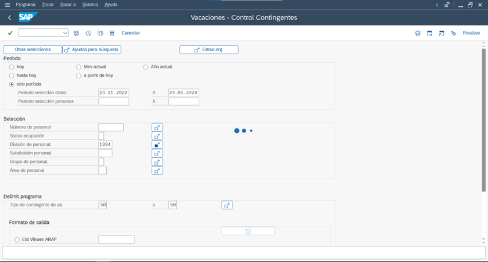Click the green checkmark Enter icon

10,33
